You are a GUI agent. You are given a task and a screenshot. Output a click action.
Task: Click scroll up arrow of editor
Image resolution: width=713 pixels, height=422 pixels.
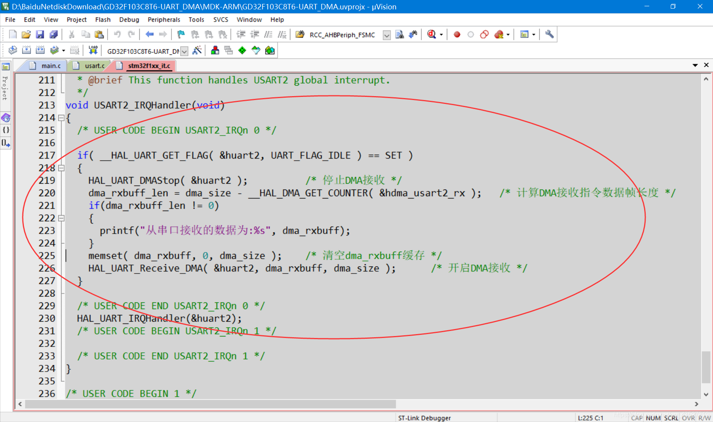tap(706, 79)
